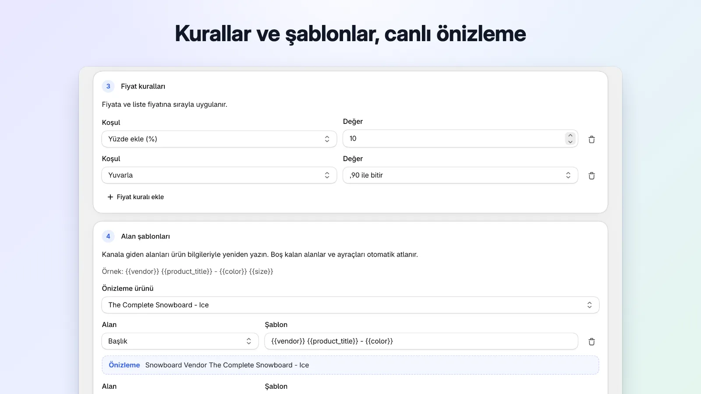The height and width of the screenshot is (394, 701).
Task: Open the Yuvarla condition dropdown
Action: (219, 175)
